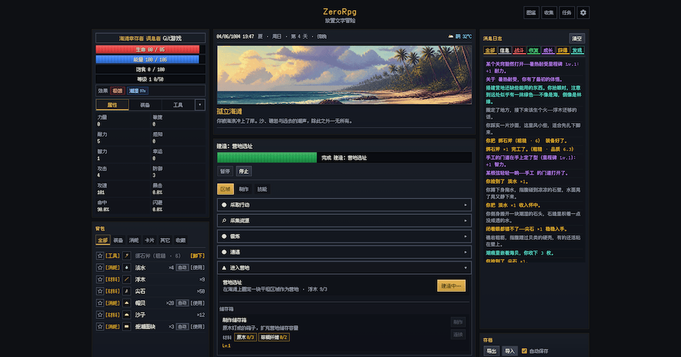Use 淡水 via its 使用 button
This screenshot has width=681, height=357.
pyautogui.click(x=197, y=268)
